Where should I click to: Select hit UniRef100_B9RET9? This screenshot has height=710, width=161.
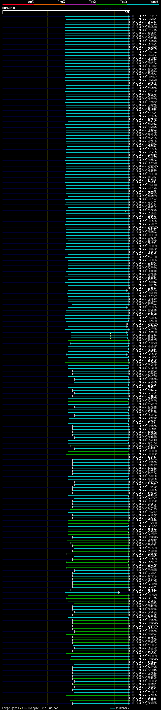click(144, 293)
